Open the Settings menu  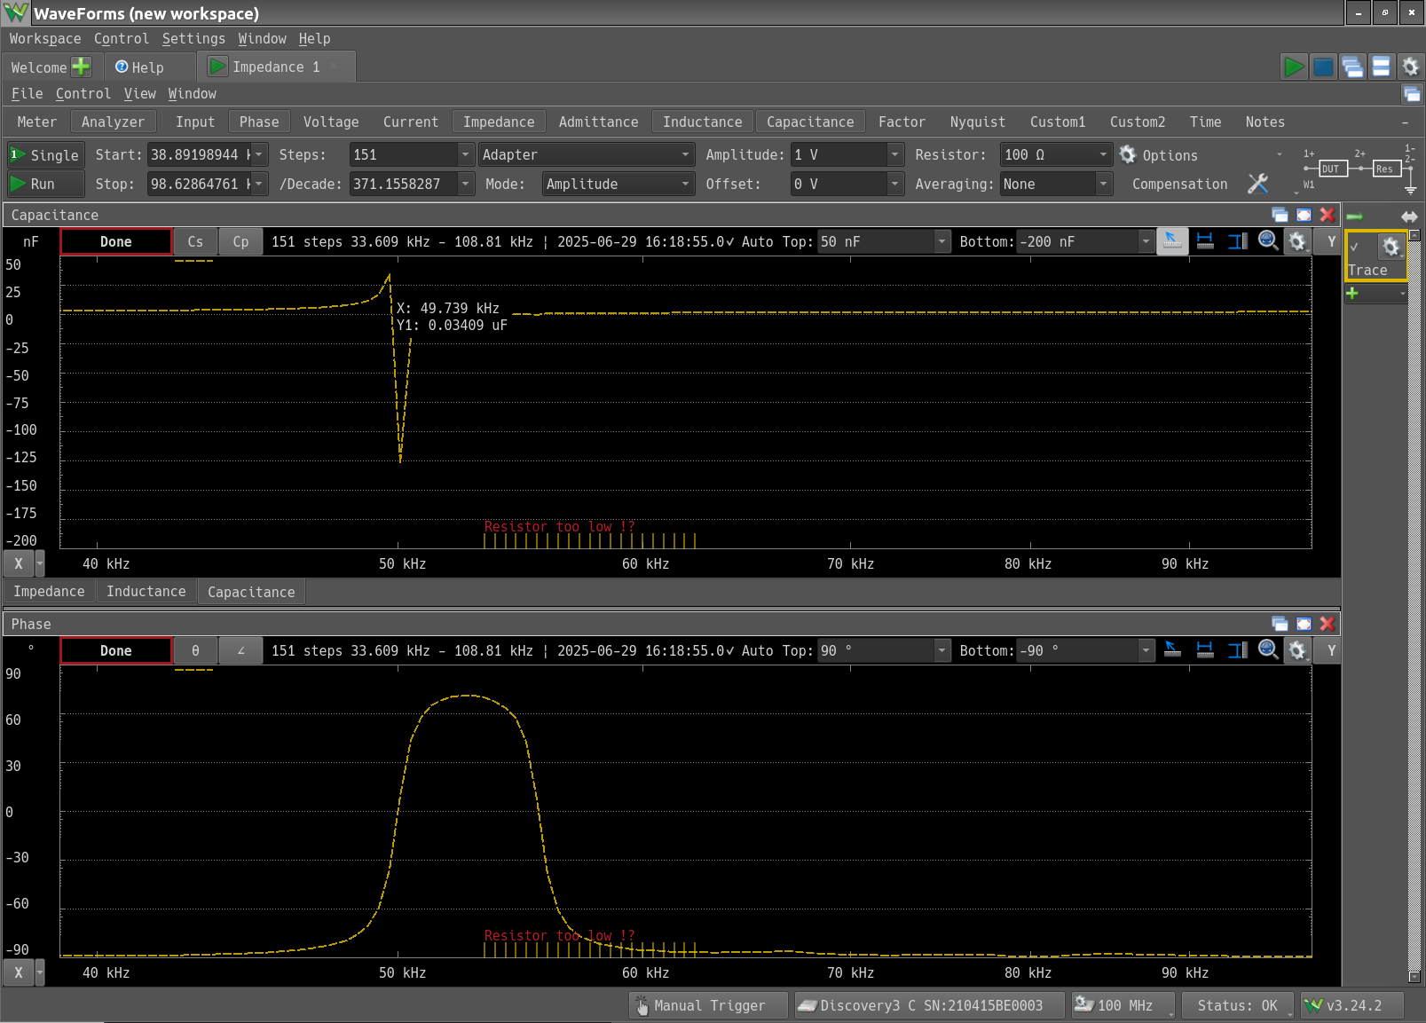point(193,38)
